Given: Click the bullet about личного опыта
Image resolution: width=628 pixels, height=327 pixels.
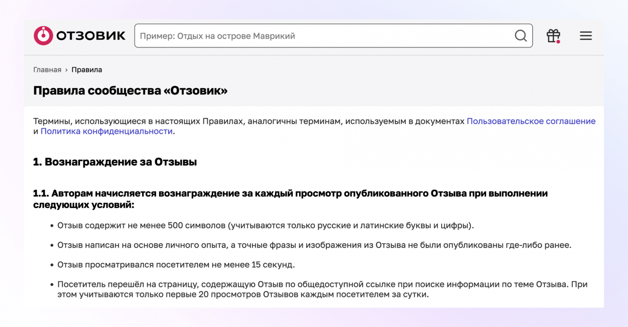Looking at the screenshot, I should point(314,245).
